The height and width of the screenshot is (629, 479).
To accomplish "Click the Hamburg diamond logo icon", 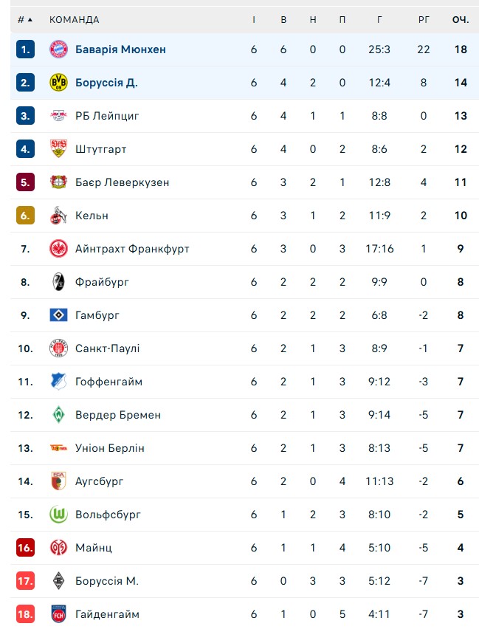I will [x=58, y=315].
